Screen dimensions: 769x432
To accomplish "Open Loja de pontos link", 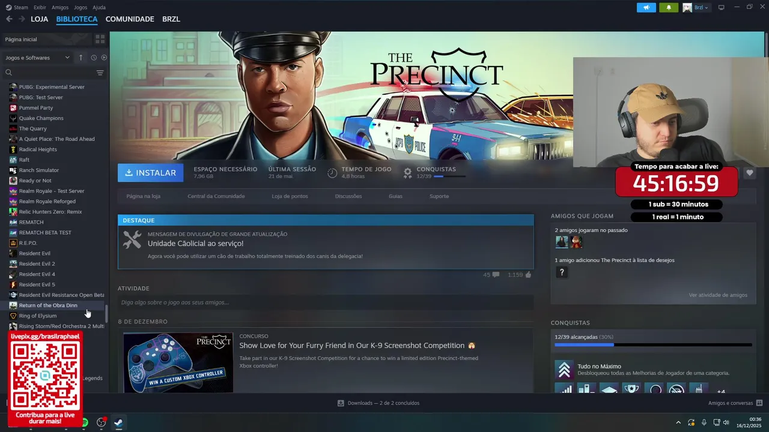I will click(x=290, y=196).
